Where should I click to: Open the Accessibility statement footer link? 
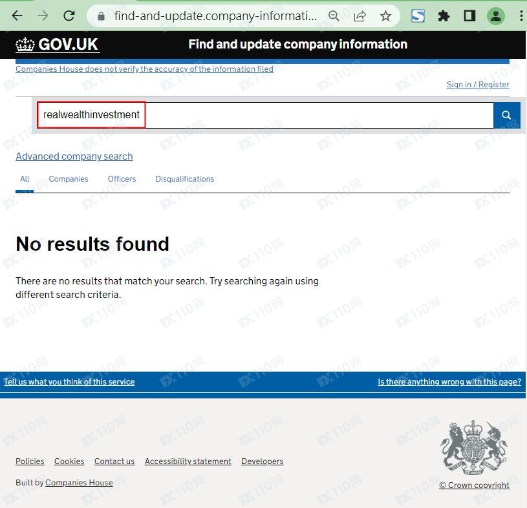tap(188, 461)
